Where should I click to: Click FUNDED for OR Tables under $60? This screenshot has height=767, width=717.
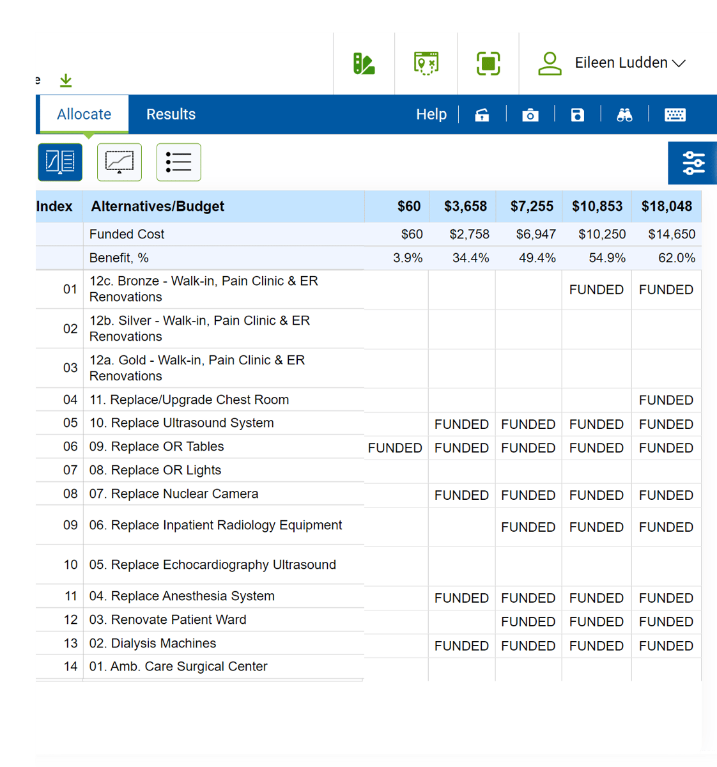point(395,448)
